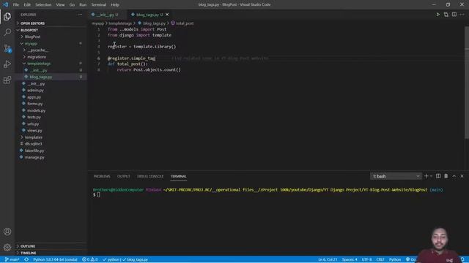
Task: Click the main branch status bar item
Action: (12, 259)
